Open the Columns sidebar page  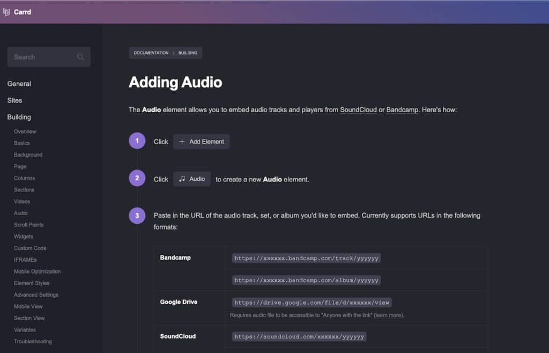(24, 178)
